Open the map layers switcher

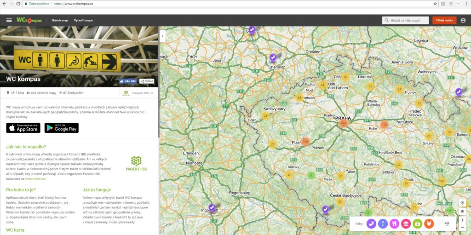coord(462,211)
